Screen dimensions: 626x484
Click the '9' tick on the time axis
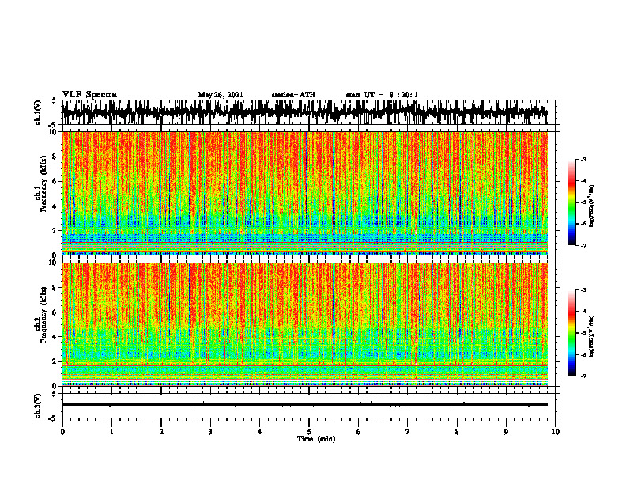click(x=506, y=432)
